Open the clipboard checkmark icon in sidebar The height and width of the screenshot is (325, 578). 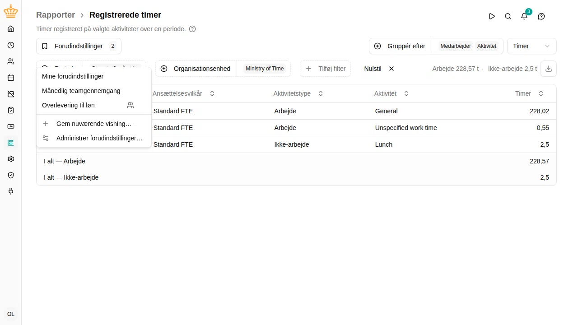[x=11, y=110]
